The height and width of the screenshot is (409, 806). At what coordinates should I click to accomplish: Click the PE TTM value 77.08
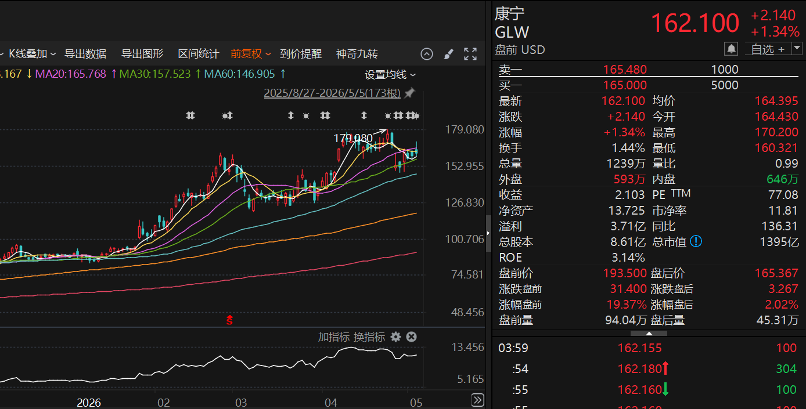[x=783, y=195]
